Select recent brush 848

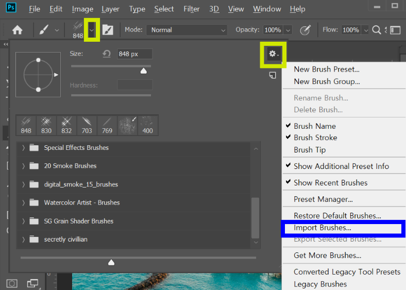(26, 126)
